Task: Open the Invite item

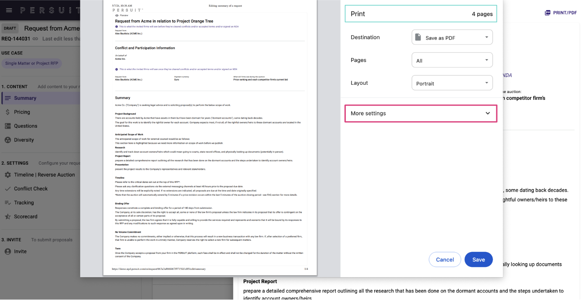Action: click(x=20, y=252)
